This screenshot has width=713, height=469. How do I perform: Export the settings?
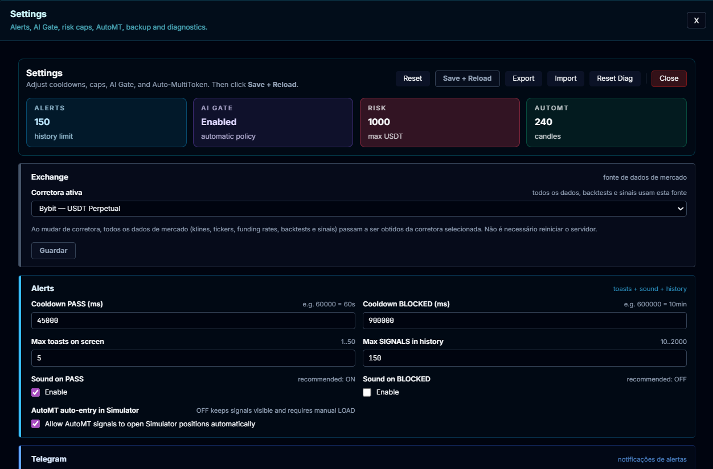point(523,78)
